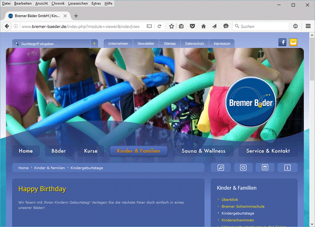Click the Suchbegriff eingeben search field
Image resolution: width=315 pixels, height=227 pixels.
click(x=52, y=44)
